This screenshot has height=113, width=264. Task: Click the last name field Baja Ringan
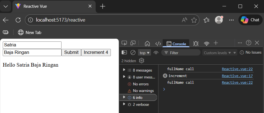[x=32, y=52]
